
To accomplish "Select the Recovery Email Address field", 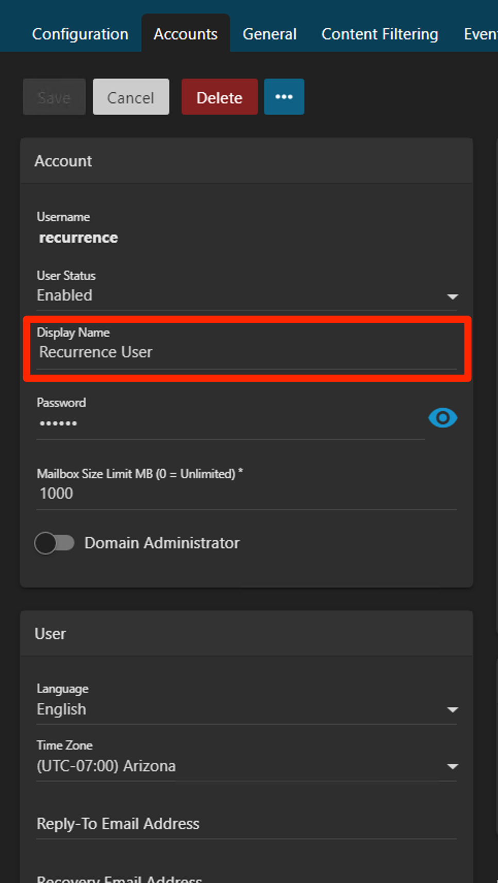I will click(246, 878).
